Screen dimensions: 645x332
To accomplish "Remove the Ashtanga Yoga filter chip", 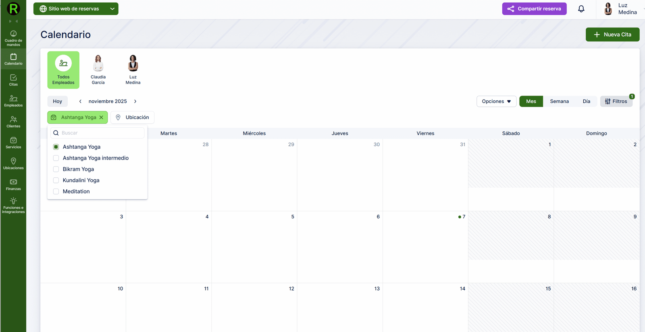I will (x=102, y=118).
